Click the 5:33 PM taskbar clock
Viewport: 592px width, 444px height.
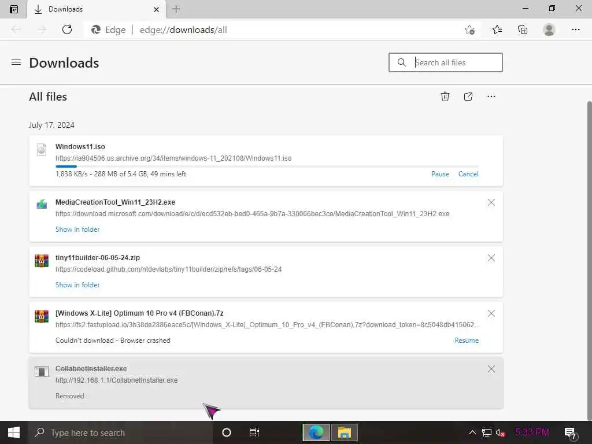(532, 432)
